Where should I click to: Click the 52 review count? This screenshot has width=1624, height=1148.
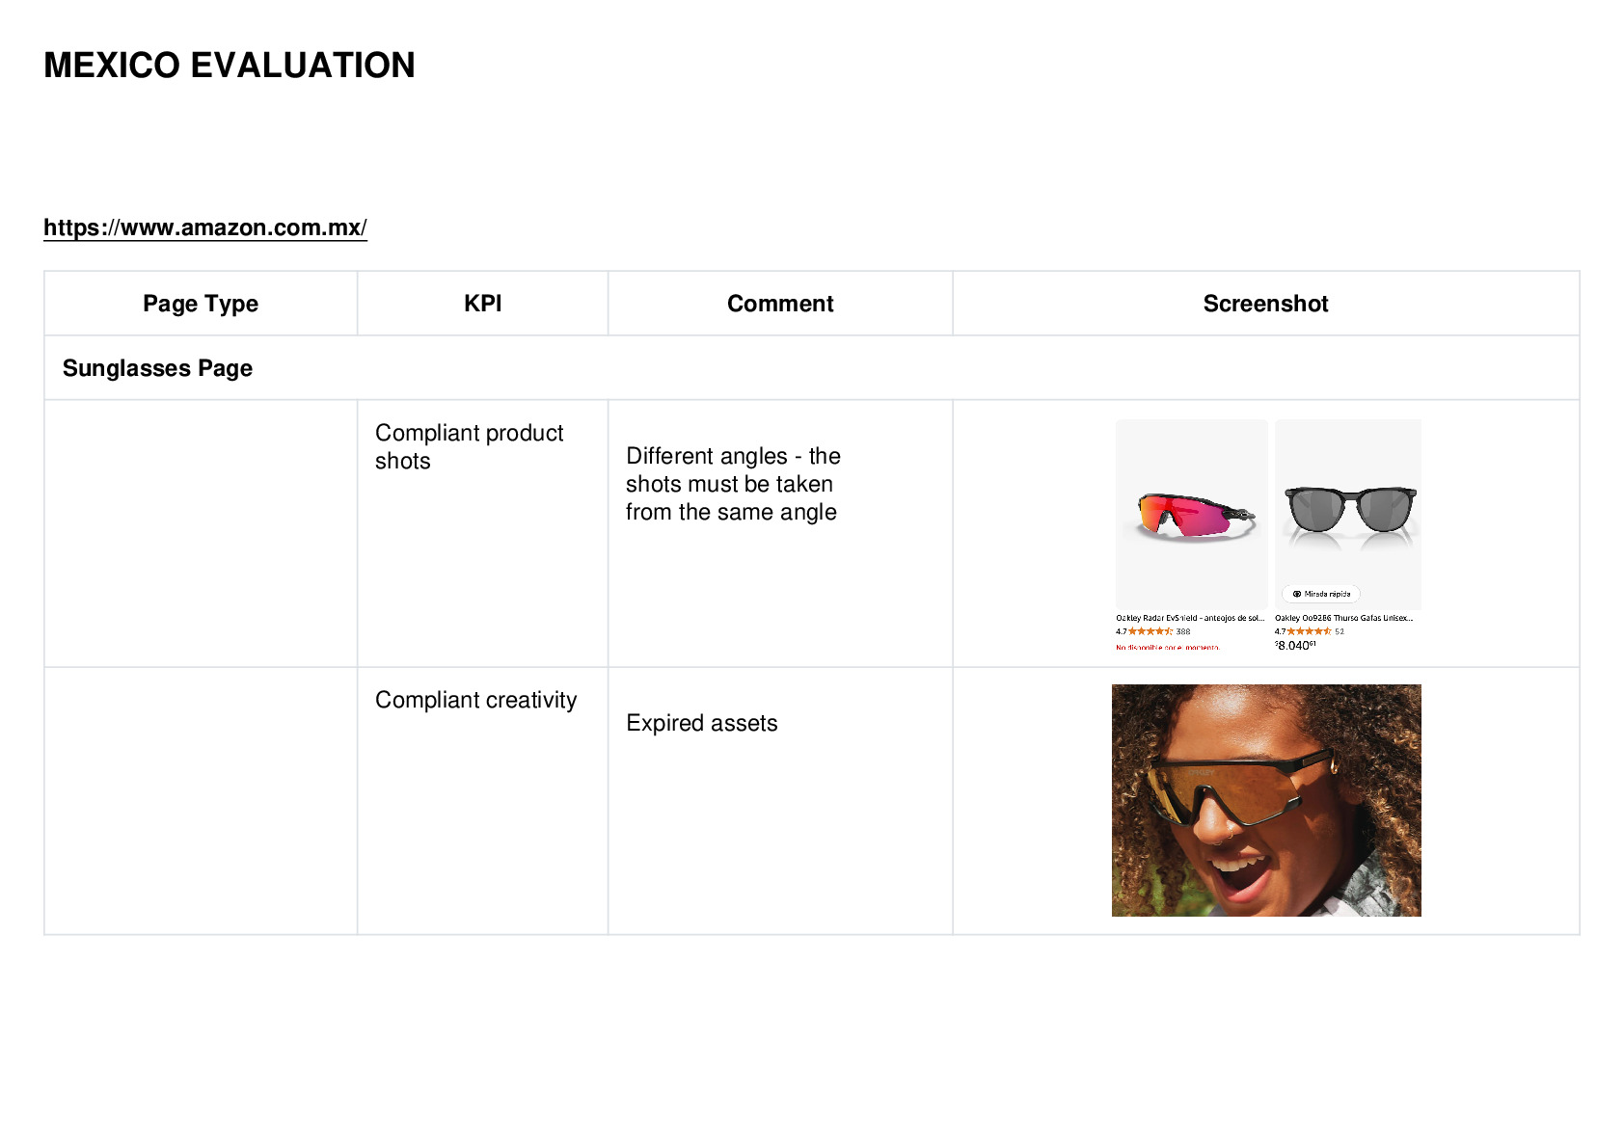point(1340,631)
